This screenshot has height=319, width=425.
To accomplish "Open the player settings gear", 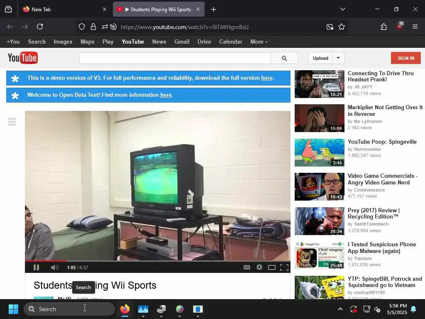I will point(259,267).
